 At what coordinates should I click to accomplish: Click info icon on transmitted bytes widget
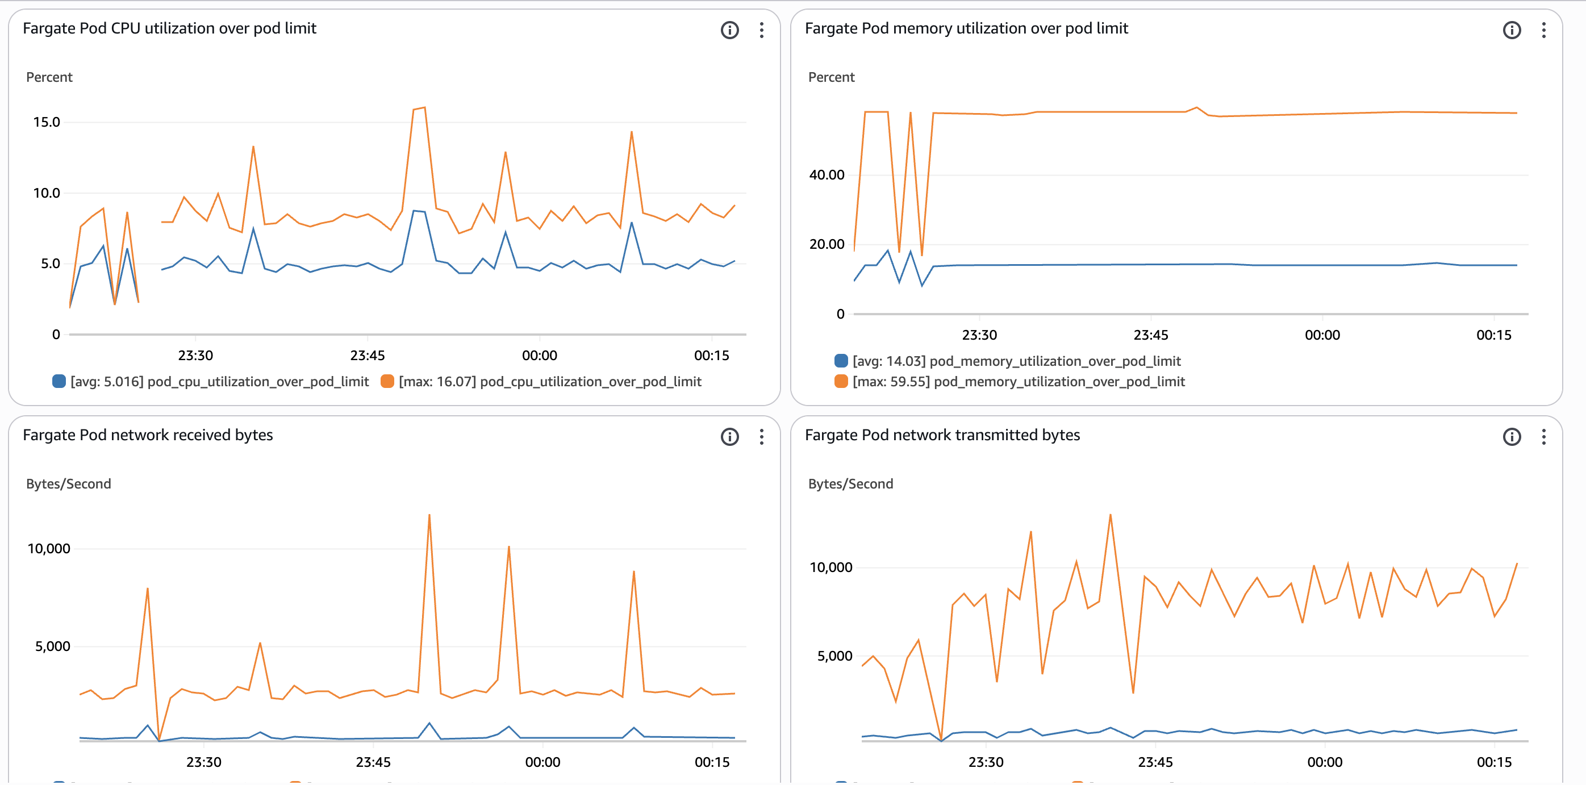[1512, 437]
